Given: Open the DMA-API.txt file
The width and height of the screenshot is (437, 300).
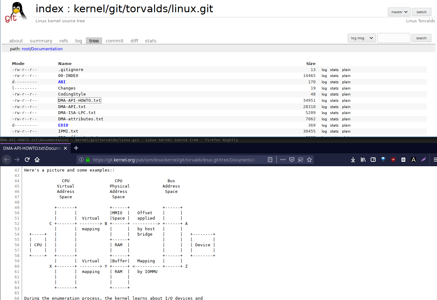Looking at the screenshot, I should 72,107.
